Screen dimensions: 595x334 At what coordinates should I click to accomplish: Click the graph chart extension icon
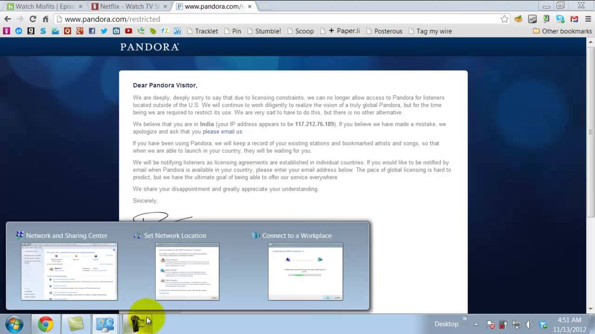coord(532,19)
